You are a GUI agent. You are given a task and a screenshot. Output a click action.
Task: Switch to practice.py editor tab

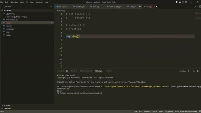pos(80,7)
